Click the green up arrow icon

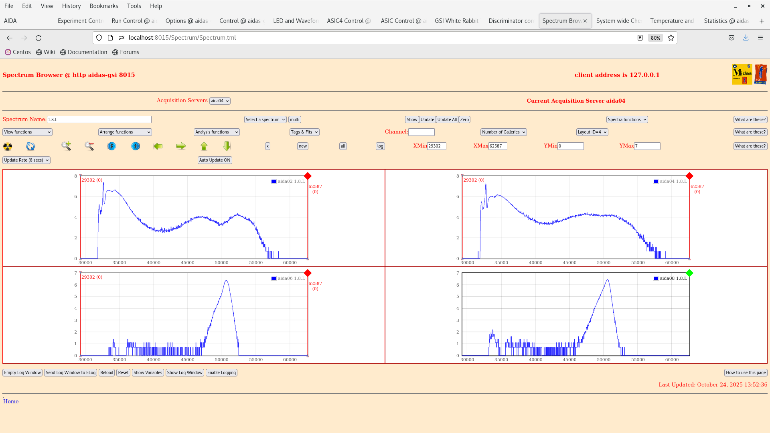tap(204, 146)
